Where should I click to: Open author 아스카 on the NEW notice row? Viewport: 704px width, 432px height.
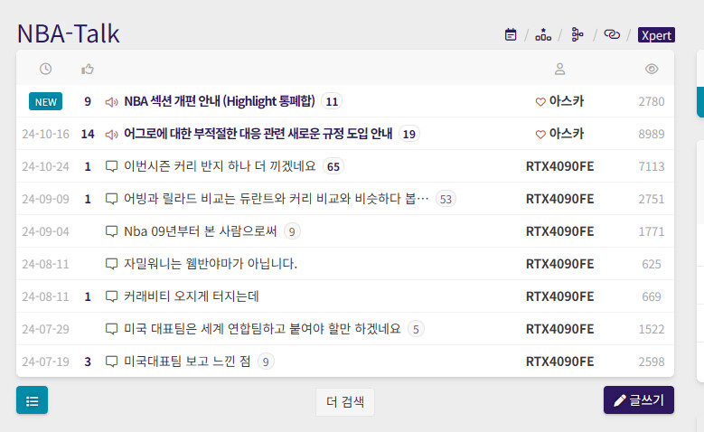click(567, 101)
